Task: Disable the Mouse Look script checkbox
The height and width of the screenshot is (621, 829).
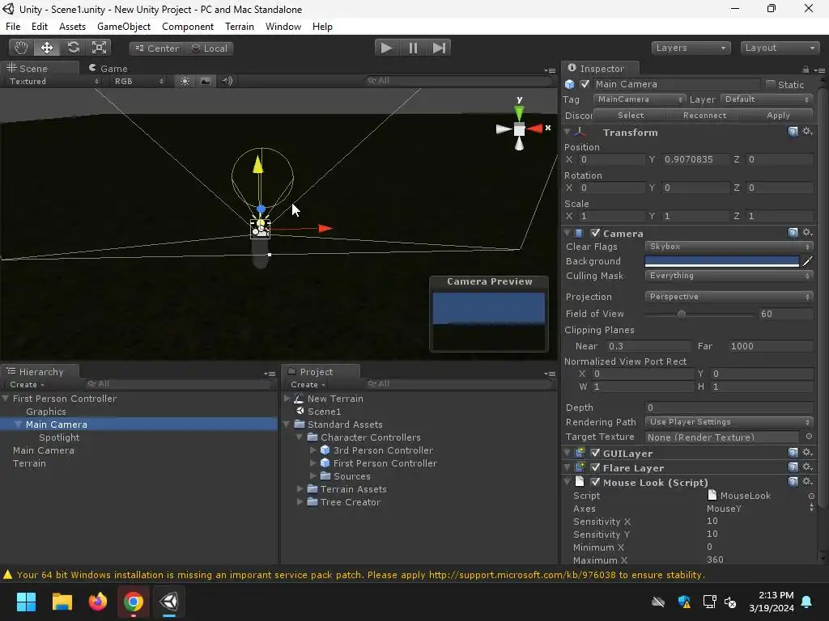Action: [595, 482]
